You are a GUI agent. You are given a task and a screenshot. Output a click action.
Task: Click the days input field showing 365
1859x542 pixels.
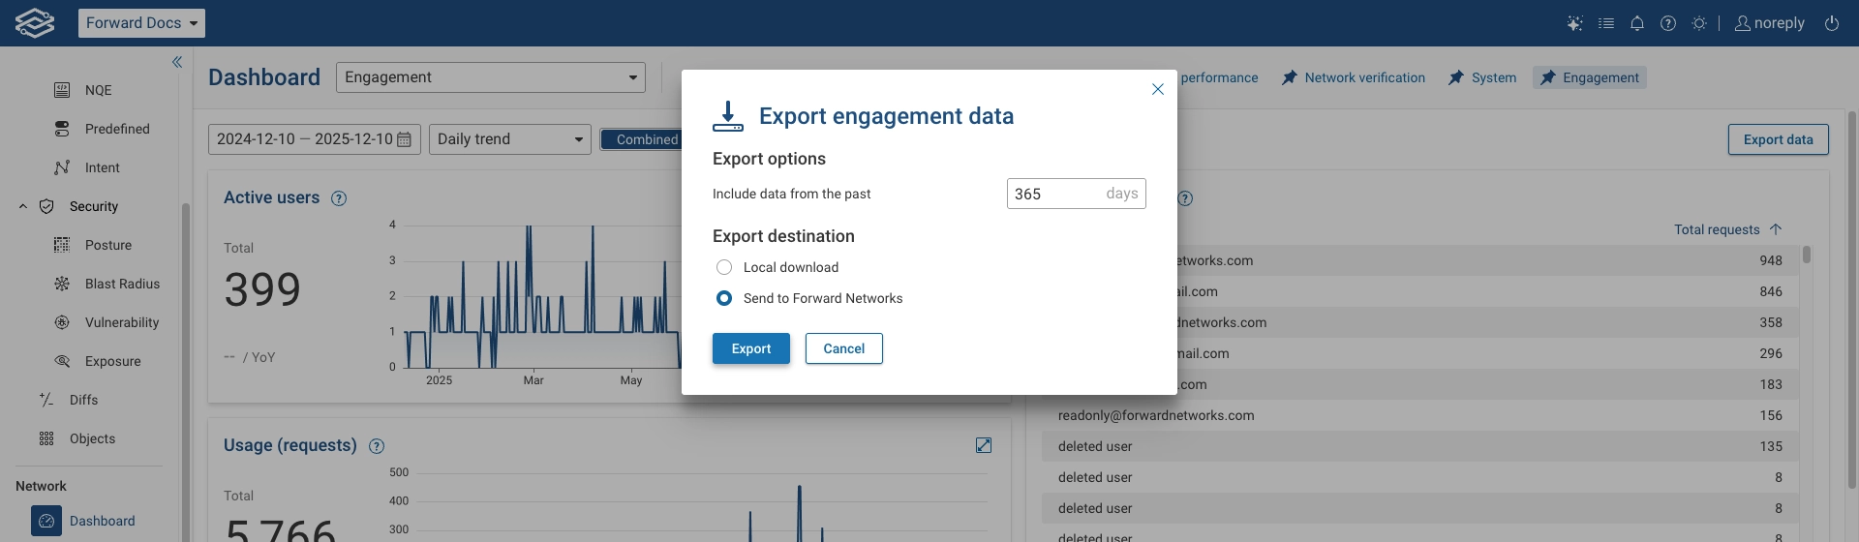coord(1077,194)
